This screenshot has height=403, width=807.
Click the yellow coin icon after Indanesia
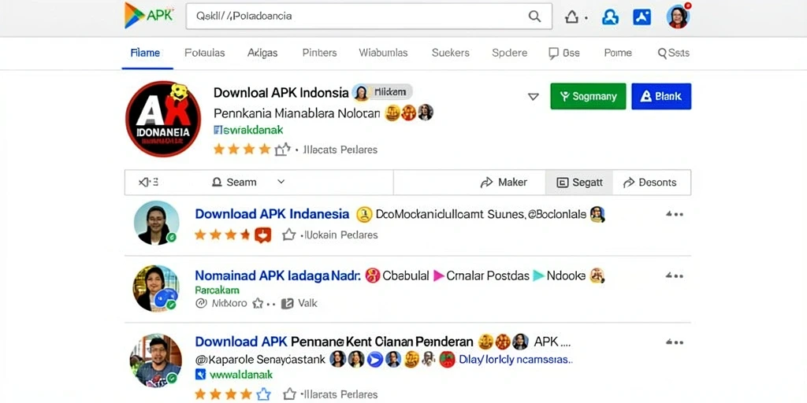(364, 214)
